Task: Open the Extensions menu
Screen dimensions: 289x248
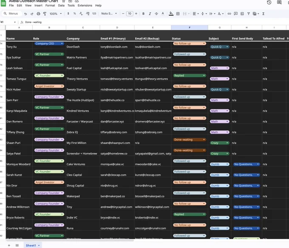Action: [85, 6]
